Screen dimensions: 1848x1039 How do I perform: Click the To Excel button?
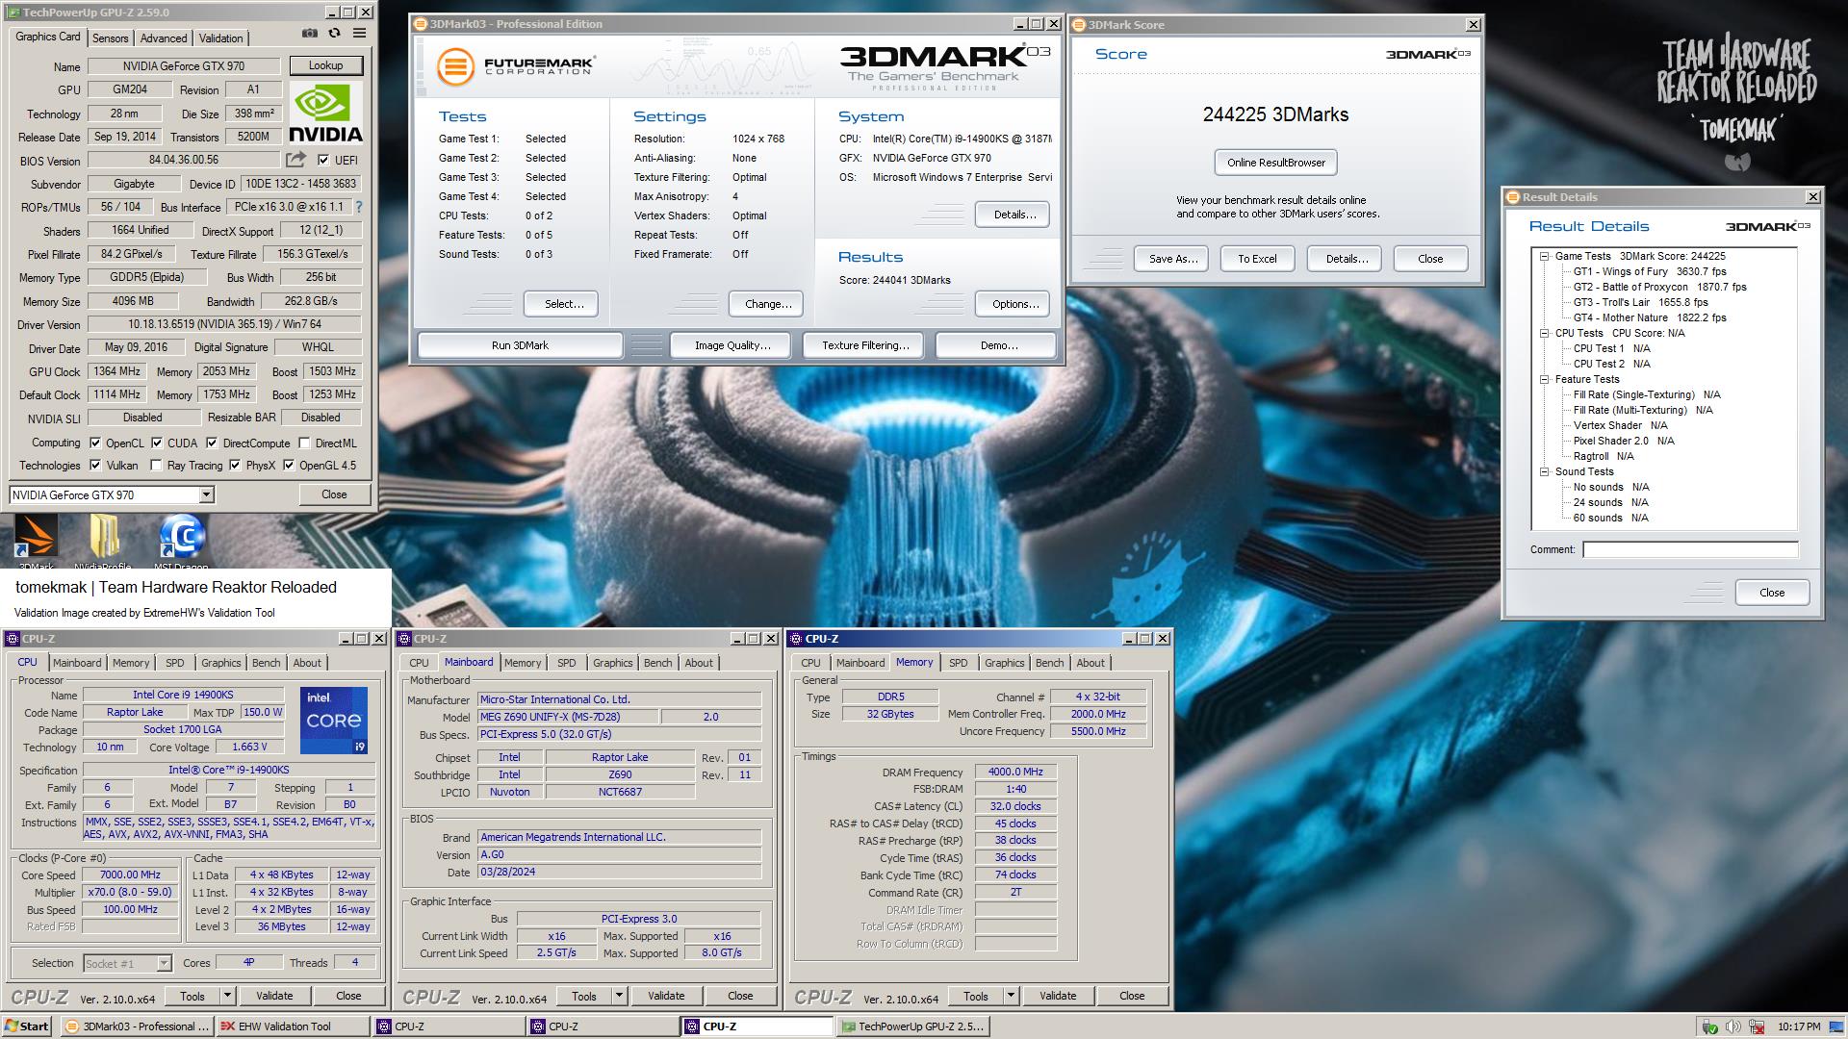tap(1257, 259)
